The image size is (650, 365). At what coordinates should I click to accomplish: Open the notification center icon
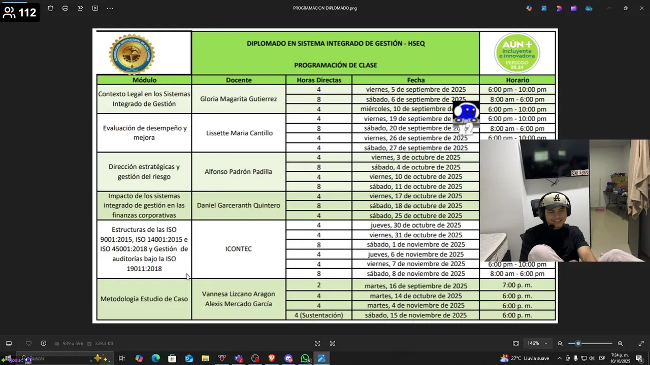[x=639, y=358]
